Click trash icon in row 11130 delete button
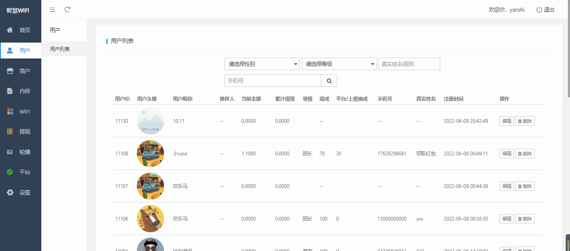This screenshot has width=570, height=251. [520, 121]
